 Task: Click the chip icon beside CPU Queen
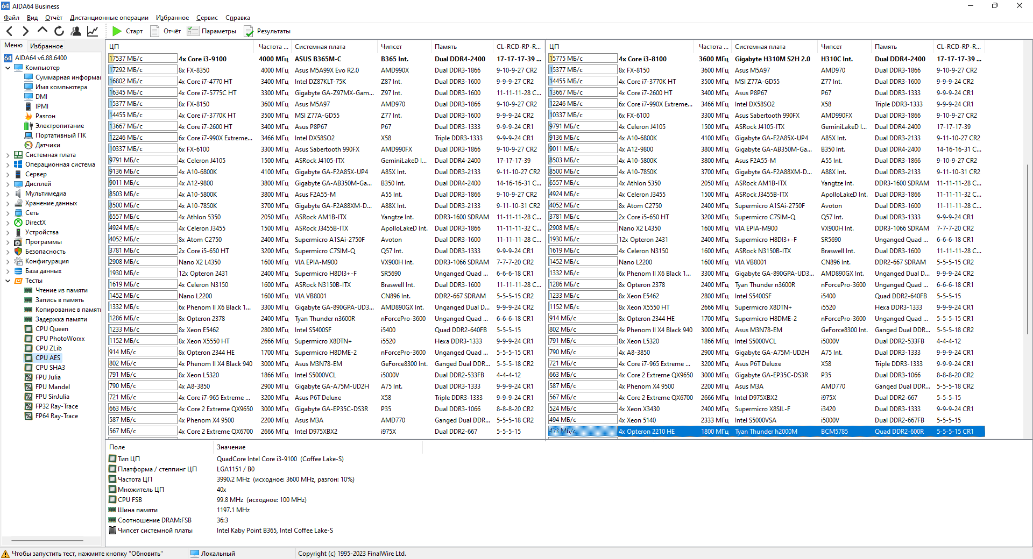[x=29, y=329]
